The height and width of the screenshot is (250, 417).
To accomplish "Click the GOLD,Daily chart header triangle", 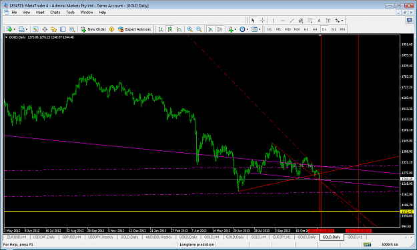I will click(x=7, y=37).
